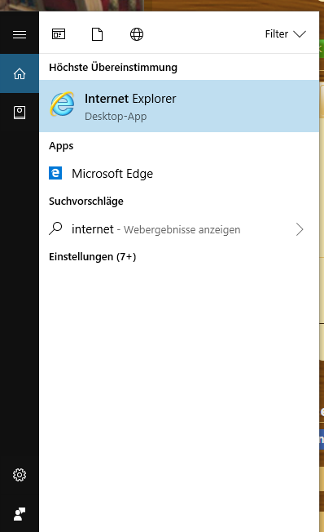Expand the Filter dropdown
Screen dimensions: 324x532
[x=286, y=34]
